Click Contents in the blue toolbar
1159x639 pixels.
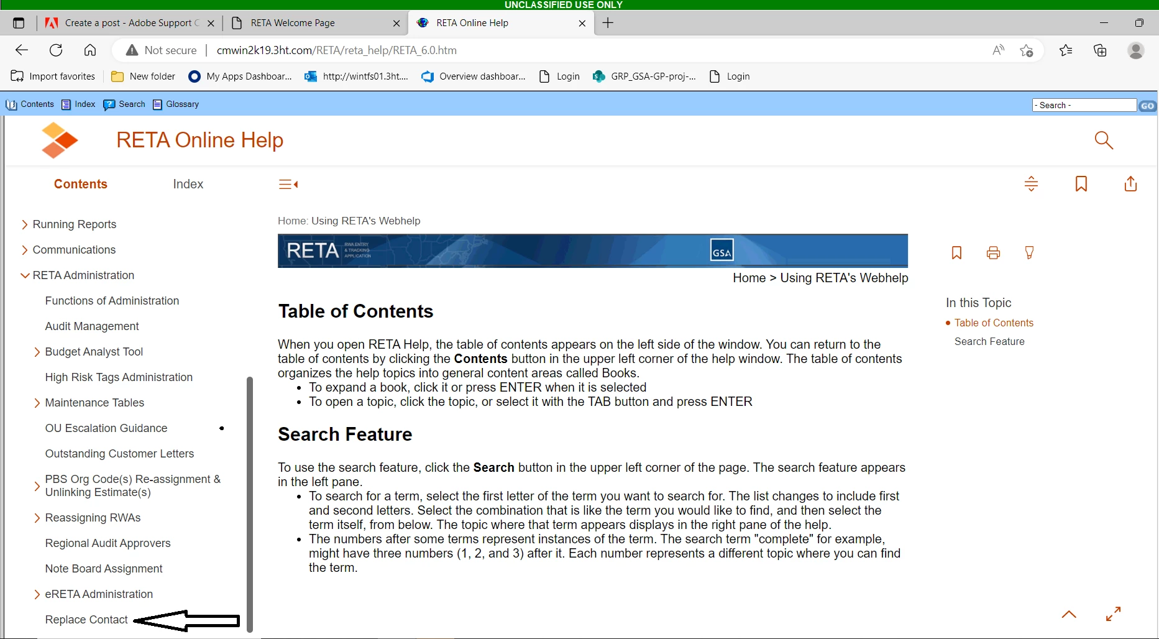30,104
